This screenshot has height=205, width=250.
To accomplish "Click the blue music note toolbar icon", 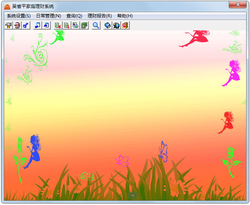I will coord(38,25).
